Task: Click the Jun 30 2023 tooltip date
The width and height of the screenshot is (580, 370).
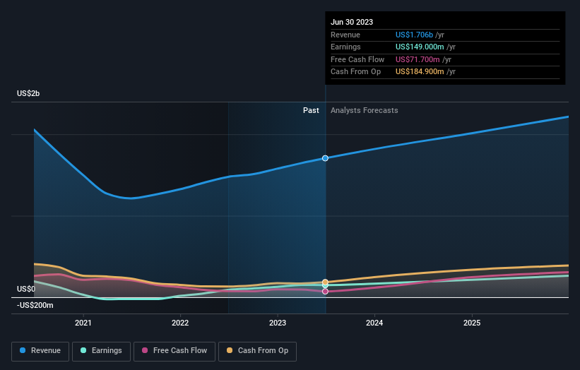Action: point(352,22)
